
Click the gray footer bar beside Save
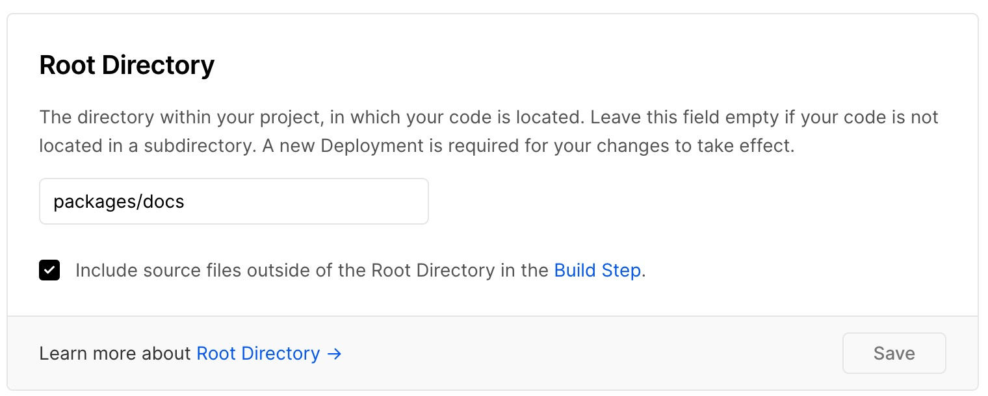[x=585, y=353]
